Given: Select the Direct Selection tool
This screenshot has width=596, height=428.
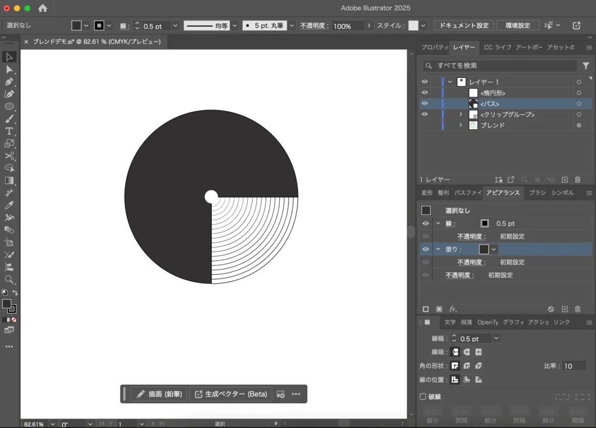Looking at the screenshot, I should [x=9, y=70].
